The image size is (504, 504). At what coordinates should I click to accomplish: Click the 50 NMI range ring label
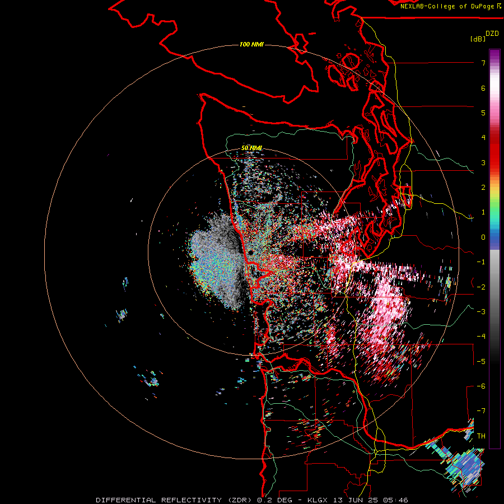251,148
